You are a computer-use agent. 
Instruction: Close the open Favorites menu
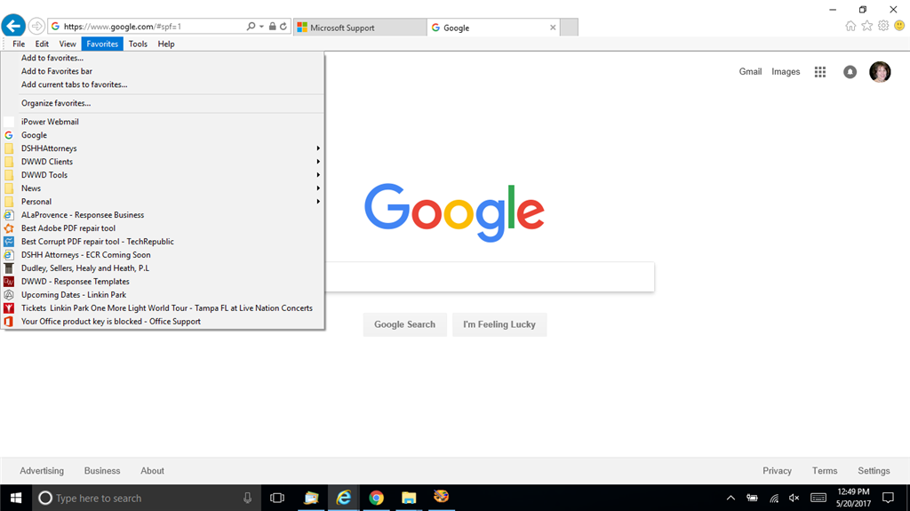click(102, 44)
